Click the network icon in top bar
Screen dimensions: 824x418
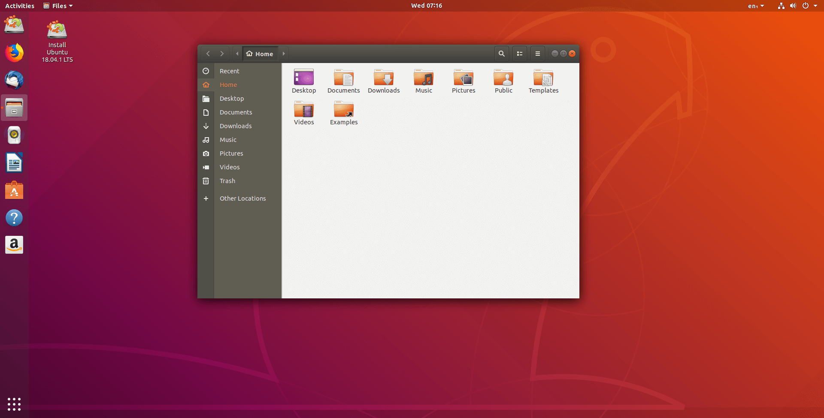click(x=781, y=6)
